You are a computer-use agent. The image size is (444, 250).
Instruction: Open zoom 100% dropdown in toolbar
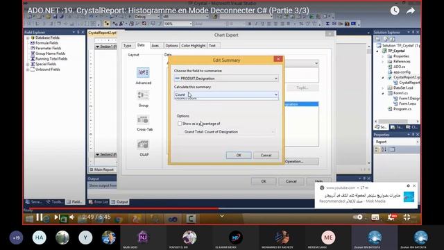pyautogui.click(x=191, y=24)
